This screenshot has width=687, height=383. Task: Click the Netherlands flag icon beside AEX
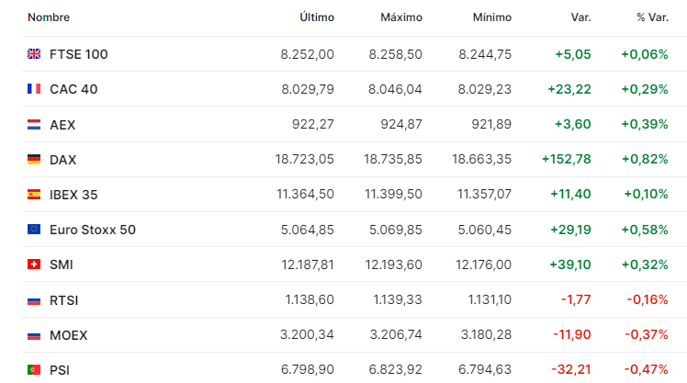click(x=34, y=125)
